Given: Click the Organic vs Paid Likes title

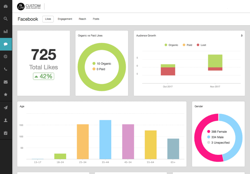Looking at the screenshot, I should click(x=90, y=36).
